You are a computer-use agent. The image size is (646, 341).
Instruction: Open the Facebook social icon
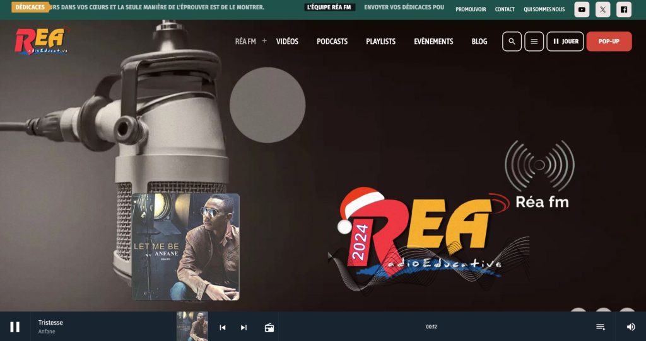point(623,9)
